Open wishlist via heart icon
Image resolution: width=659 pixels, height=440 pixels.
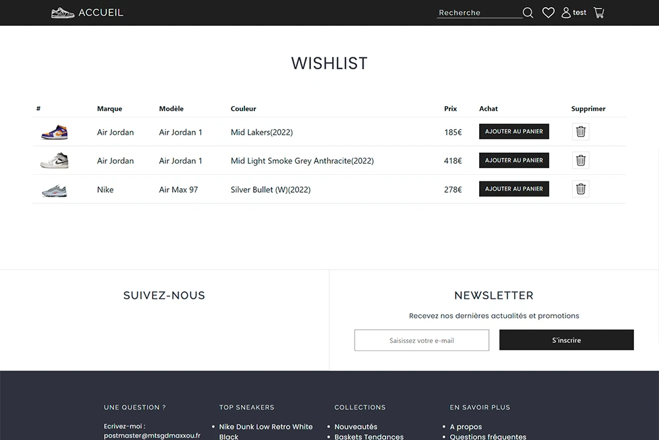[x=548, y=13]
